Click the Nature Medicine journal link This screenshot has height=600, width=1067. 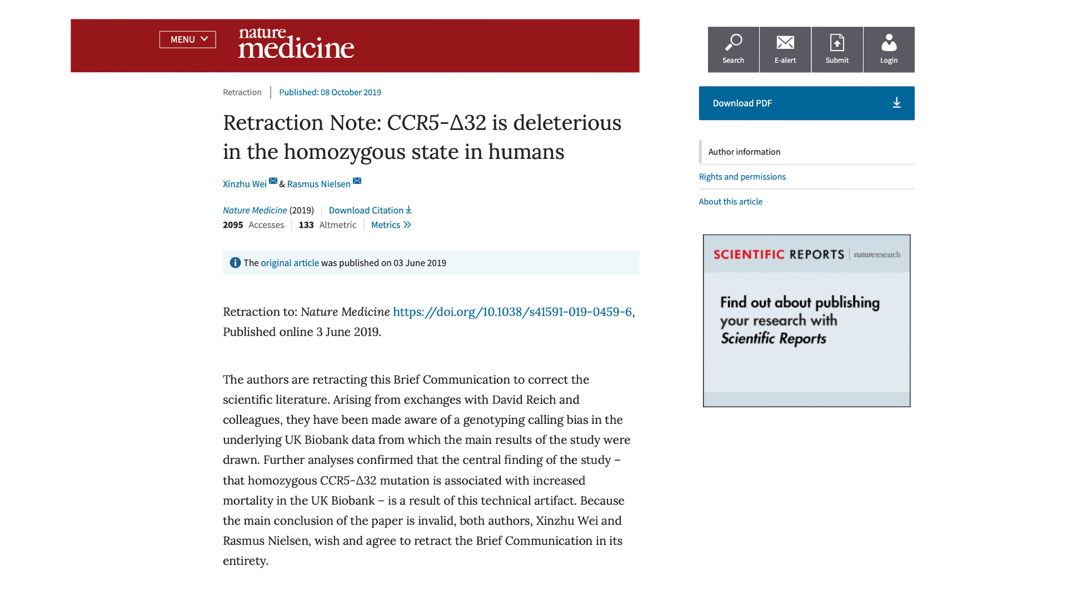coord(255,210)
